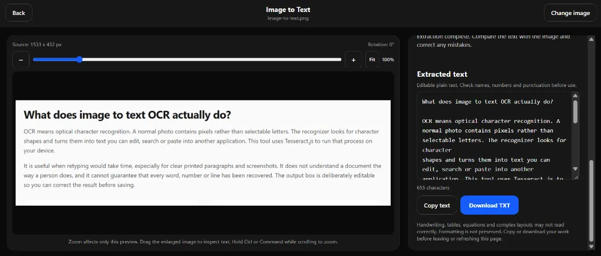Zoom in with the plus button
The width and height of the screenshot is (601, 256).
pyautogui.click(x=353, y=59)
